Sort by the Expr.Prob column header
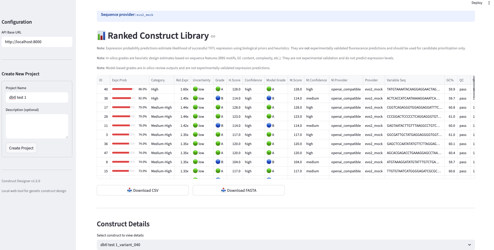The width and height of the screenshot is (494, 250). click(x=130, y=80)
